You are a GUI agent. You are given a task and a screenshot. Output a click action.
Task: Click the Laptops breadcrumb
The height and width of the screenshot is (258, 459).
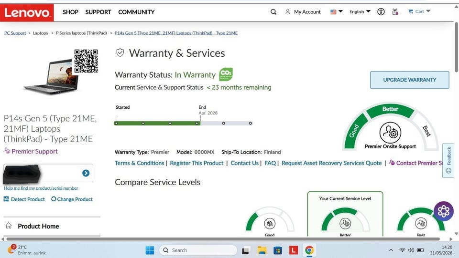40,33
